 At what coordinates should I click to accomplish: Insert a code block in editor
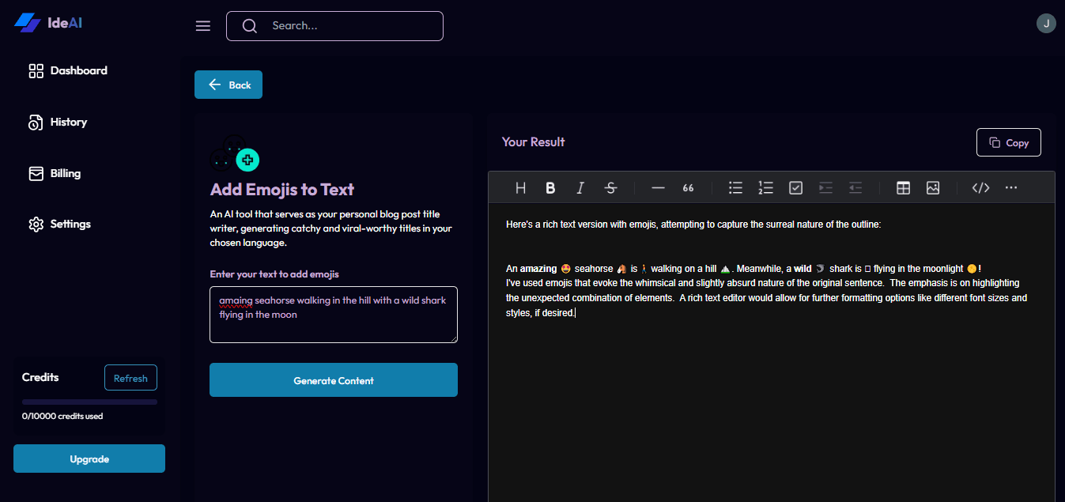tap(980, 187)
